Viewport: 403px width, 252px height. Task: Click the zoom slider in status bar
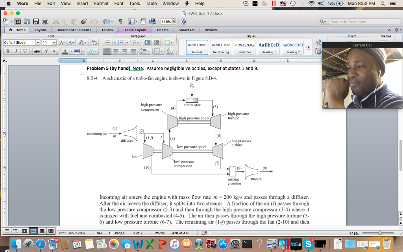(x=380, y=233)
